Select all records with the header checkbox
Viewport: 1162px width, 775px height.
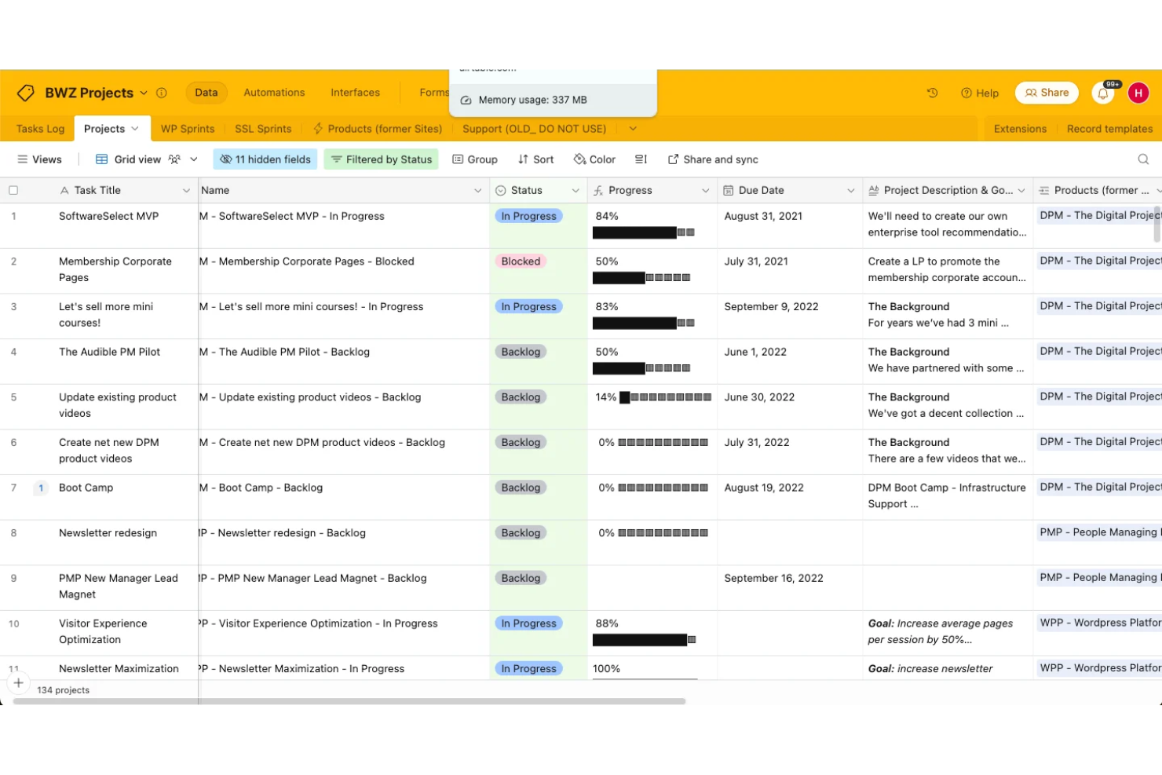coord(13,189)
